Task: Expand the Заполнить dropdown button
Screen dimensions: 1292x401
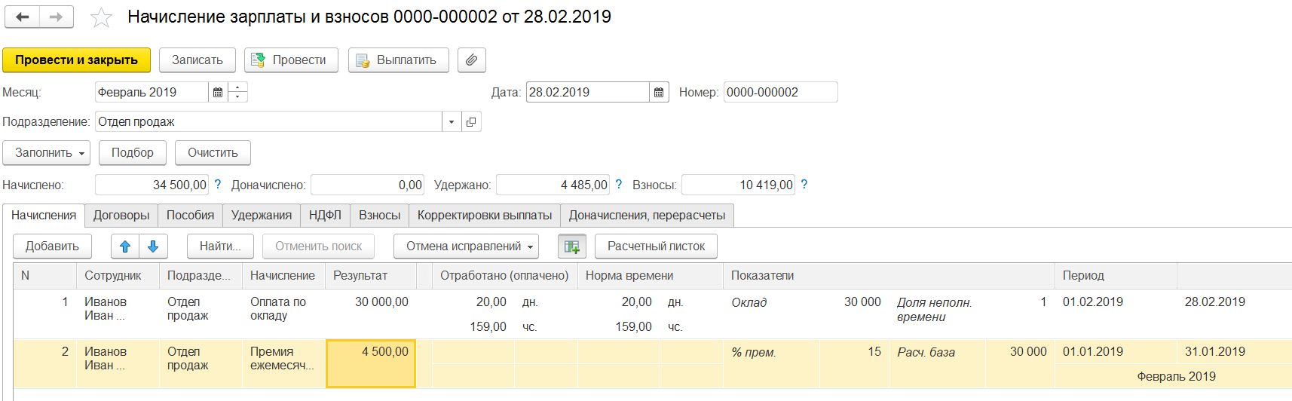Action: pos(46,152)
